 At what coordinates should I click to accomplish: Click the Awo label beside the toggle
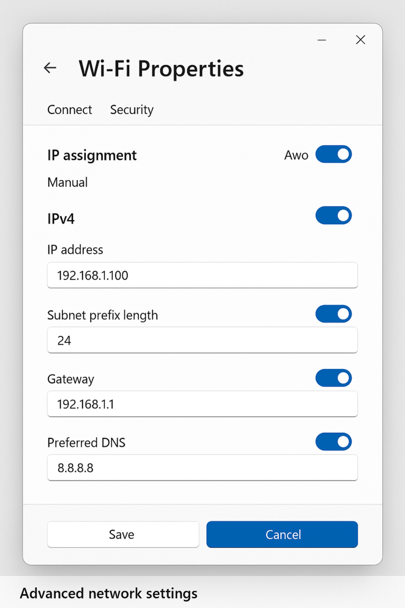click(296, 155)
